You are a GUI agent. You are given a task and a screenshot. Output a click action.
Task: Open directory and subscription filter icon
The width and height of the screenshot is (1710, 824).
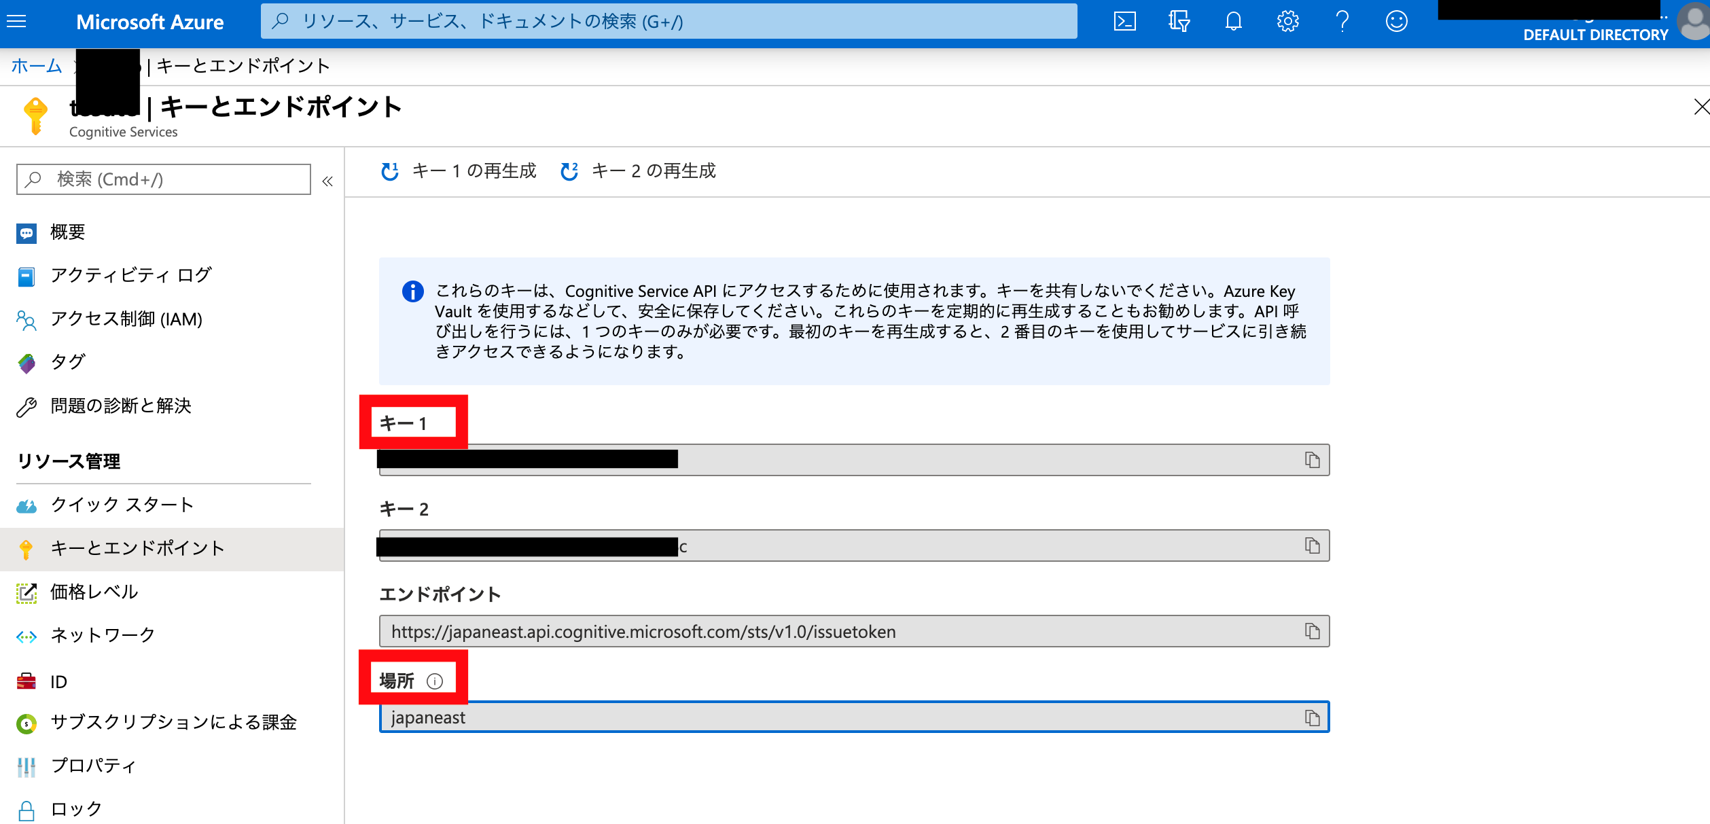click(1179, 22)
